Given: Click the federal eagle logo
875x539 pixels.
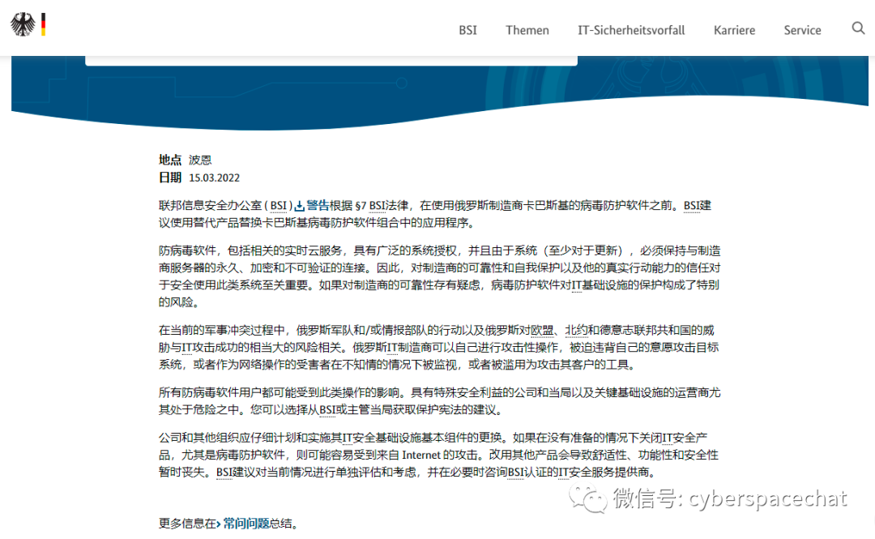Looking at the screenshot, I should 23,24.
